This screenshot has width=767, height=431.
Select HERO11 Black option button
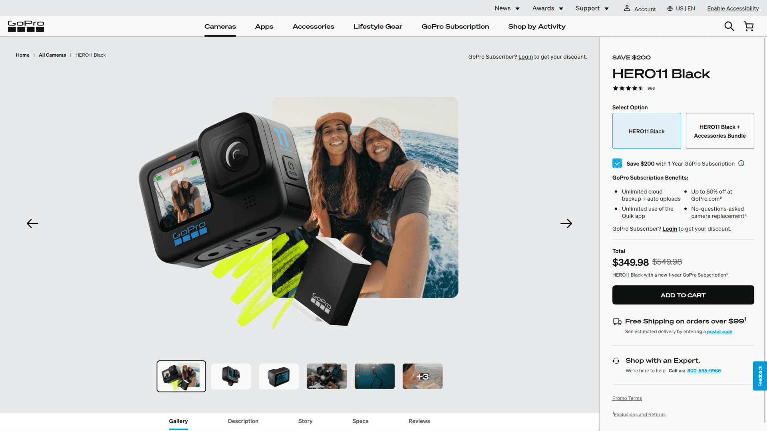[646, 131]
